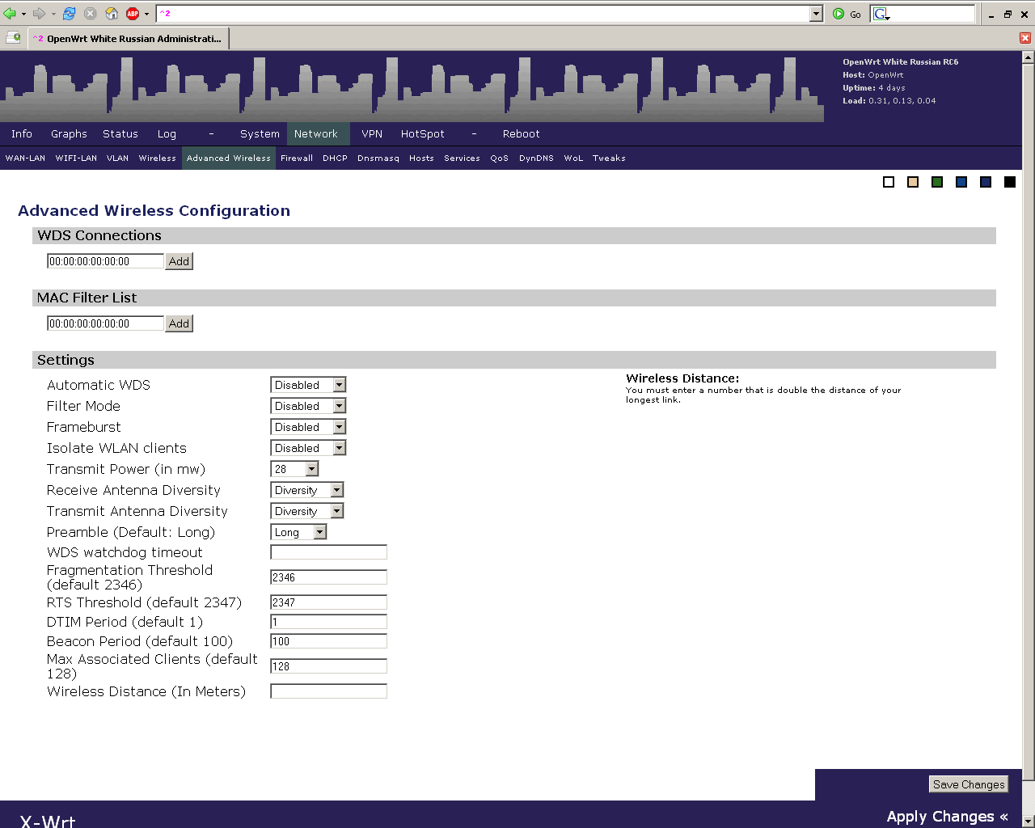Switch to the Hosts subpage
This screenshot has height=828, width=1035.
421,158
